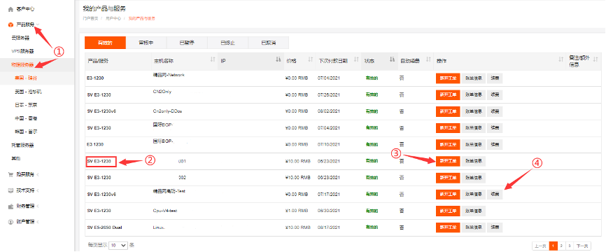Switch to the 审核中 tab
This screenshot has width=606, height=252.
tap(146, 43)
